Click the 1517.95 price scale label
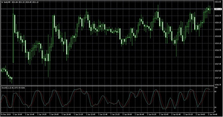223x117 pixels. click(x=218, y=64)
